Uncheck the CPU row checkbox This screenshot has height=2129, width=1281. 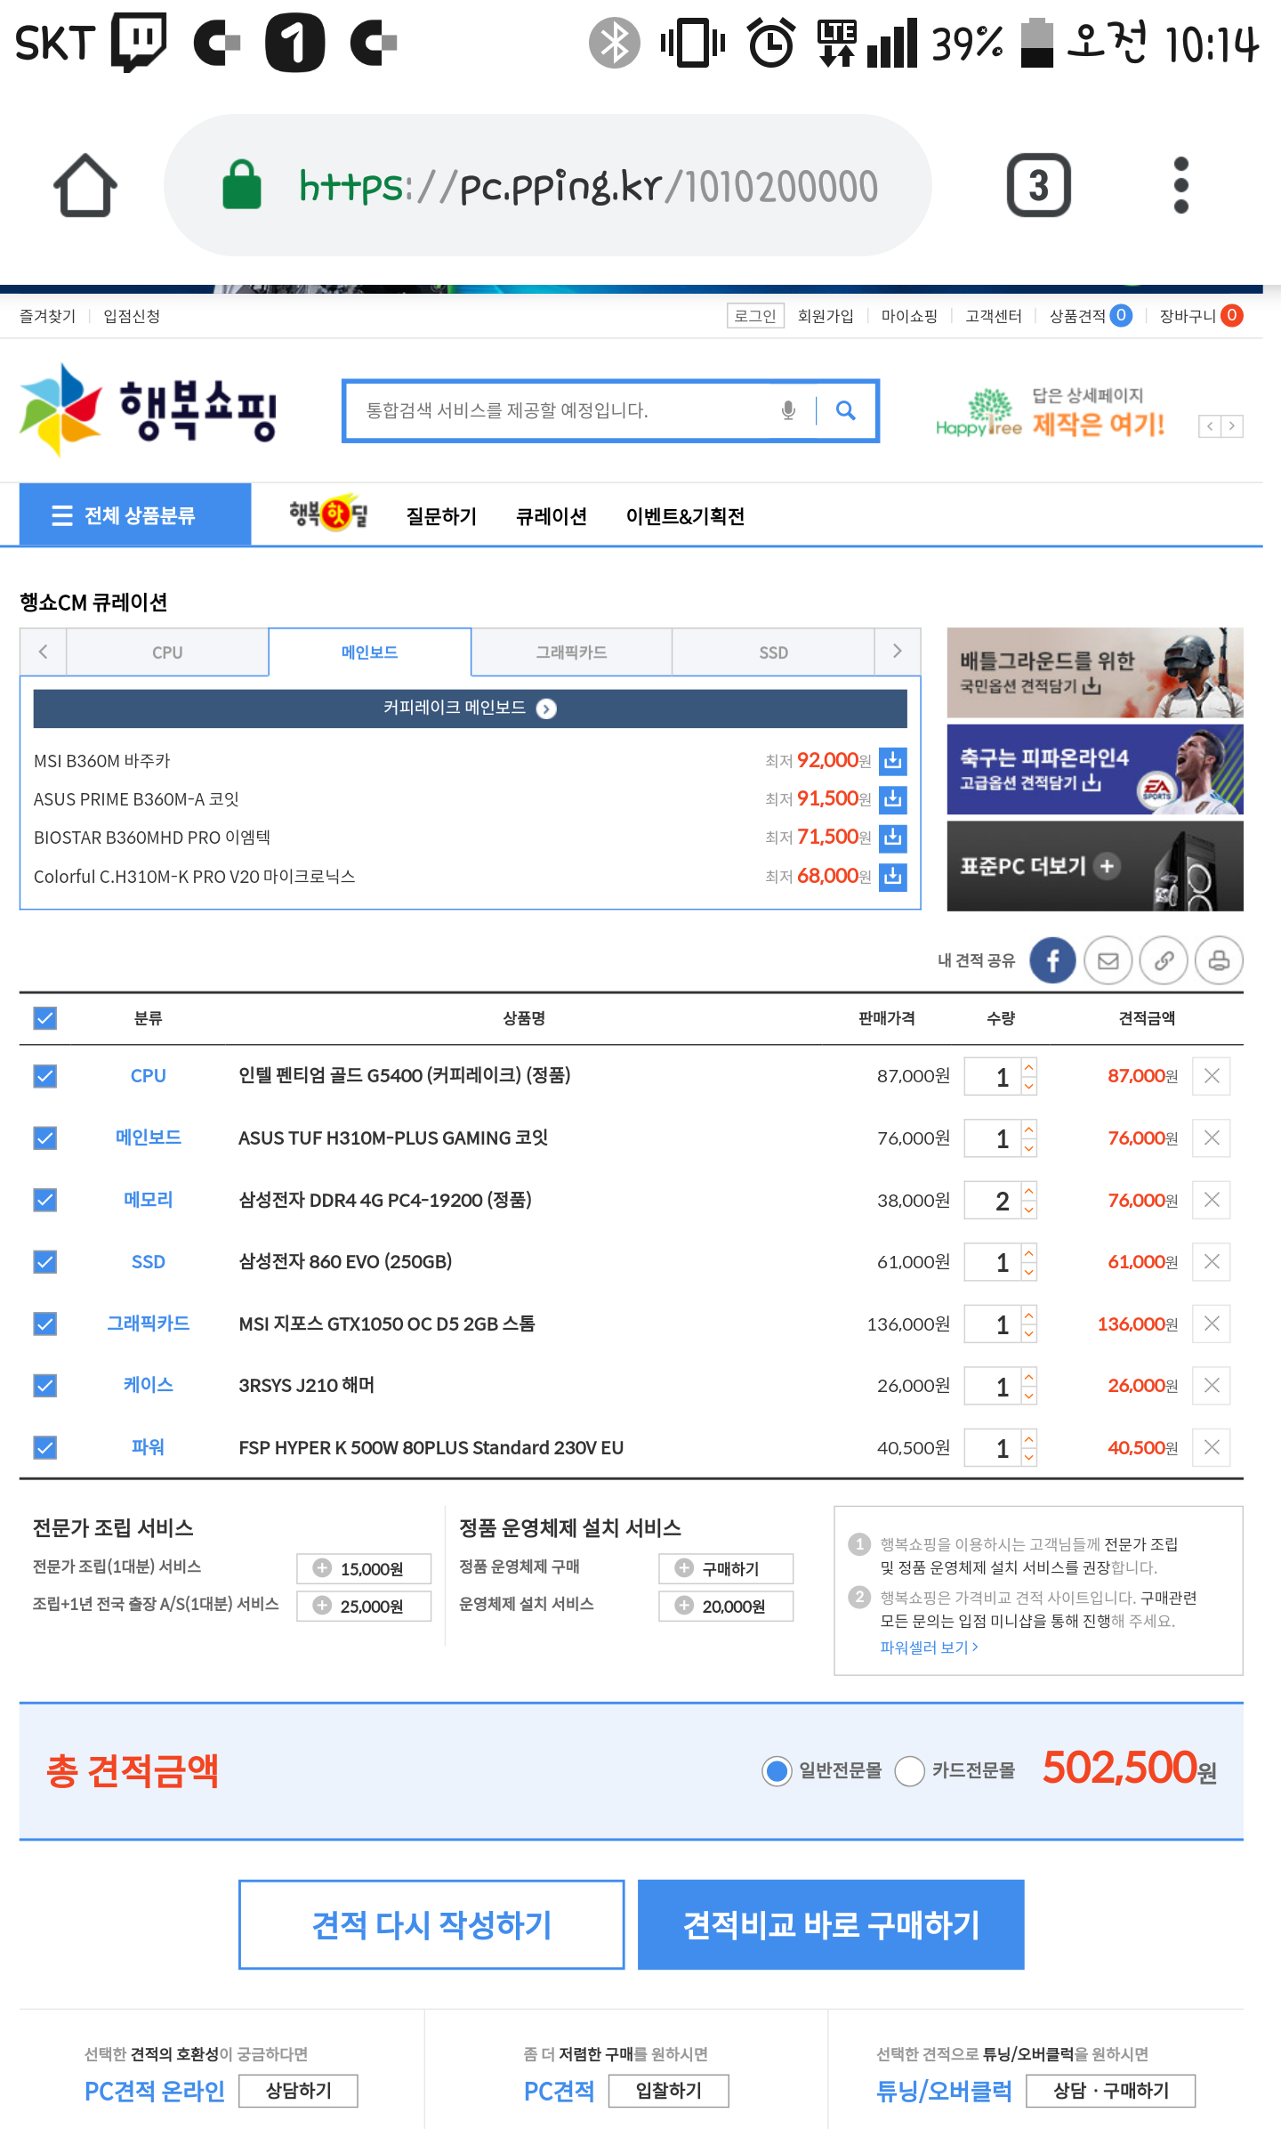point(45,1076)
